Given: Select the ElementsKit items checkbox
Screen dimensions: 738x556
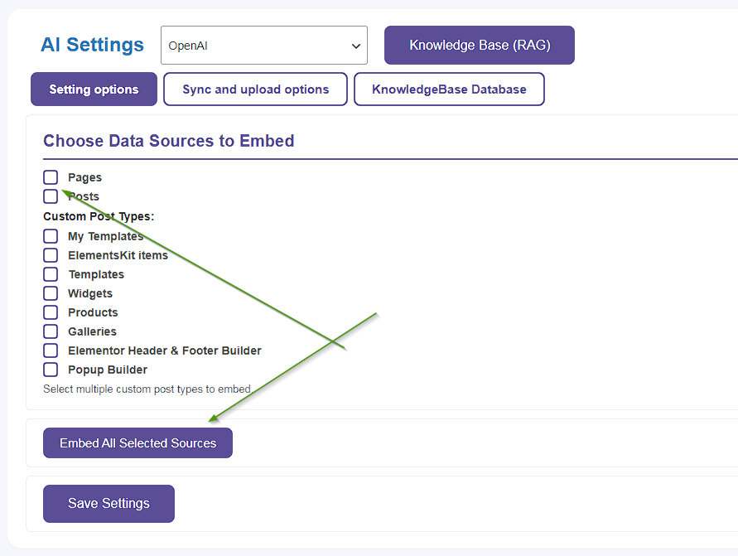Looking at the screenshot, I should (x=51, y=255).
